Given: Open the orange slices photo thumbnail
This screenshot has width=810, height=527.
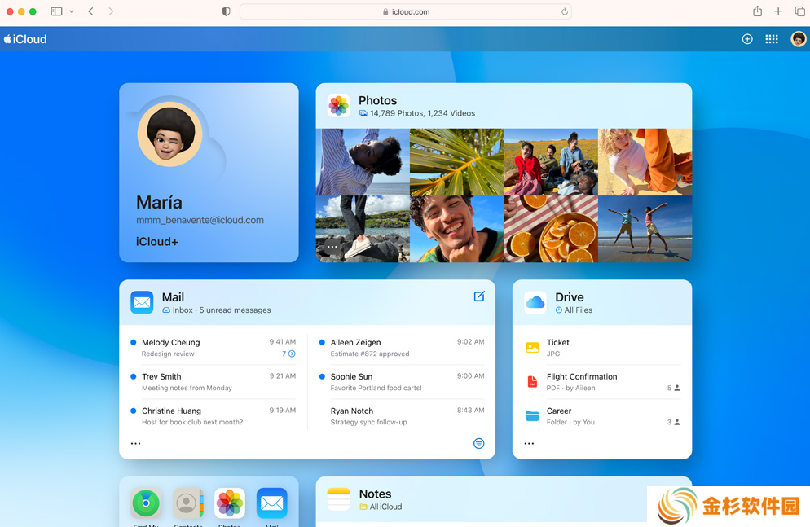Looking at the screenshot, I should click(x=551, y=229).
